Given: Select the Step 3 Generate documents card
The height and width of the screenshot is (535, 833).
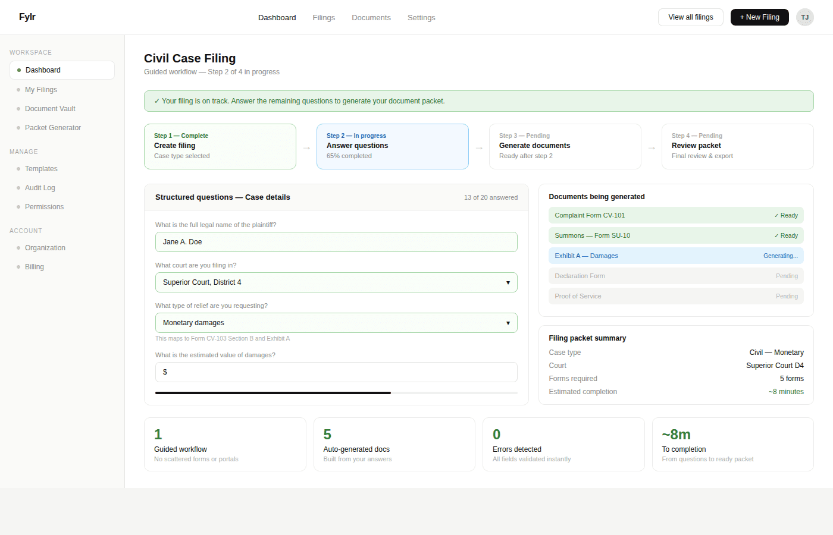Looking at the screenshot, I should [x=565, y=146].
